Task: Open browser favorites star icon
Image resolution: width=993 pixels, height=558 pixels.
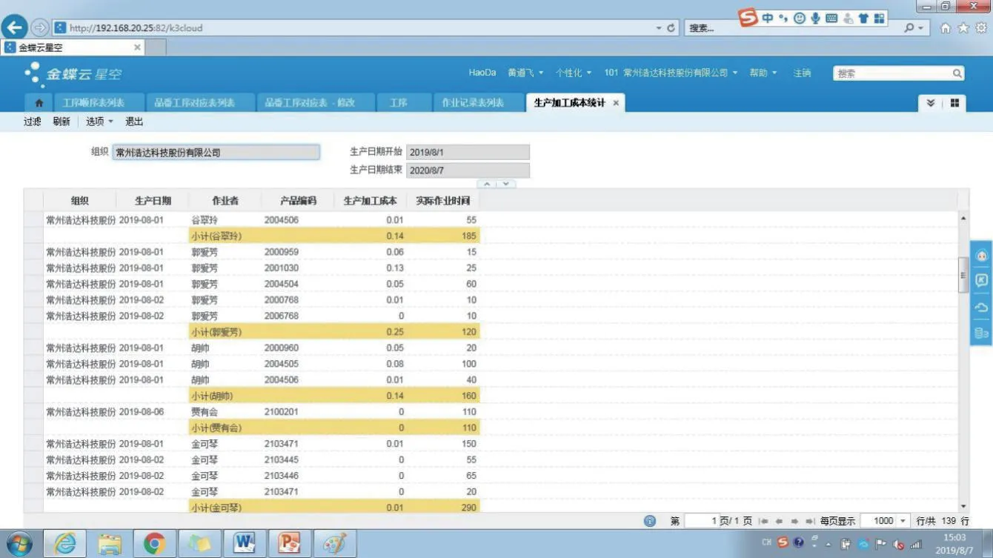Action: click(963, 28)
